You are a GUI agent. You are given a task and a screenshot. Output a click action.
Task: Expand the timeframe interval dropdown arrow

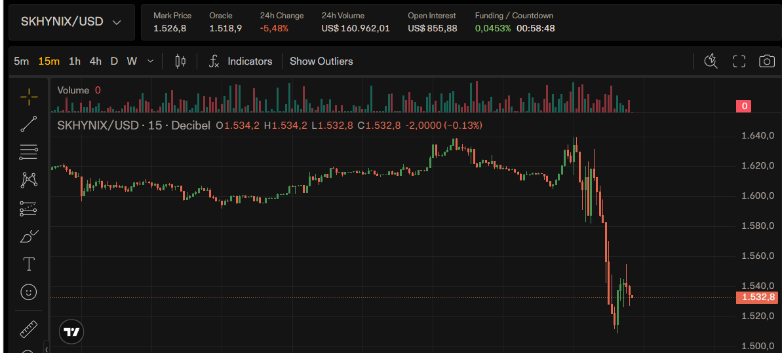(x=151, y=61)
